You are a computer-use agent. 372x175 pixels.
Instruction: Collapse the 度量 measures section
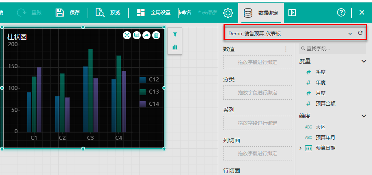[x=363, y=61]
